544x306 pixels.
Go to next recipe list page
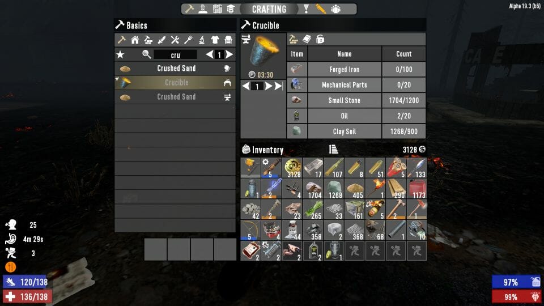click(x=229, y=54)
